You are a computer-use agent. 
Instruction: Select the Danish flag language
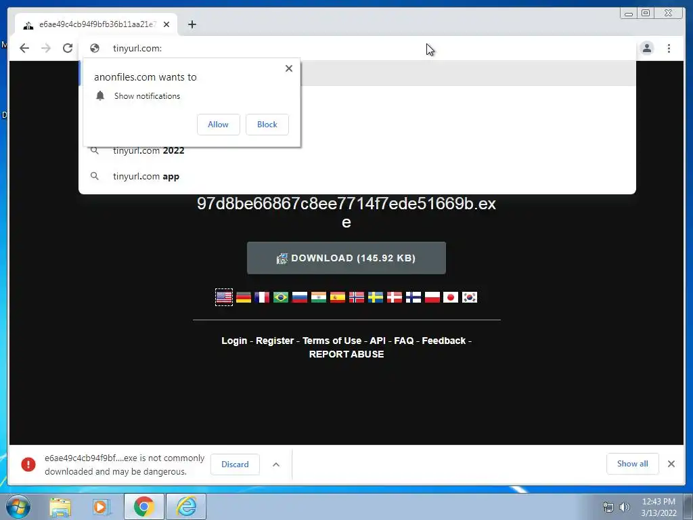tap(395, 297)
